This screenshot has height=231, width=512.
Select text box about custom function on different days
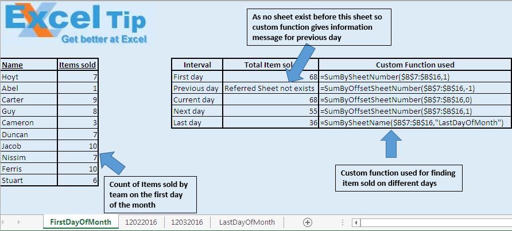point(399,178)
